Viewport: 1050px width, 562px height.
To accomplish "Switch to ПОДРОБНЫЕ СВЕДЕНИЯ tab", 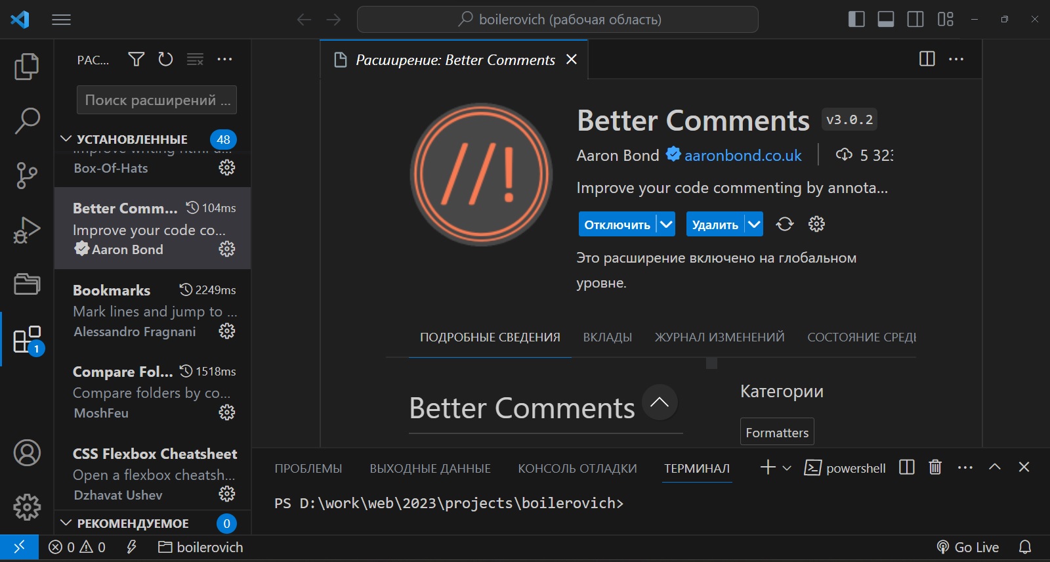I will pyautogui.click(x=490, y=337).
